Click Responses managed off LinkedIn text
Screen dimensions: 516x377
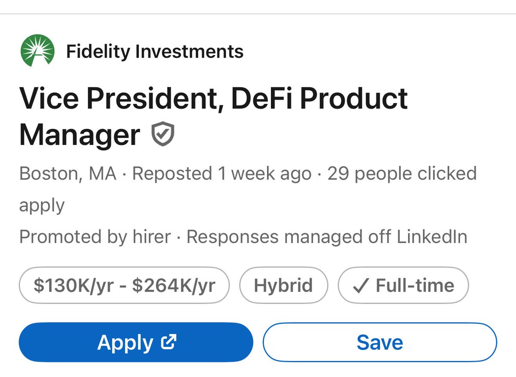pyautogui.click(x=327, y=237)
